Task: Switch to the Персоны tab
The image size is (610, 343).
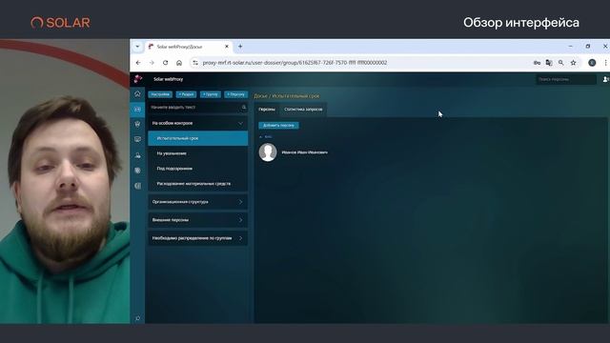Action: [x=267, y=110]
